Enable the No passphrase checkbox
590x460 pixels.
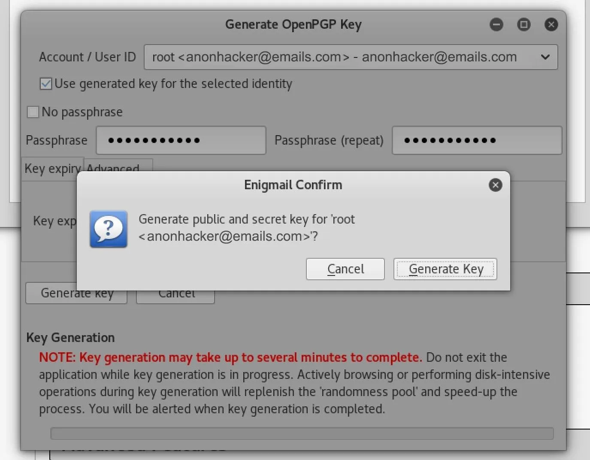tap(33, 112)
